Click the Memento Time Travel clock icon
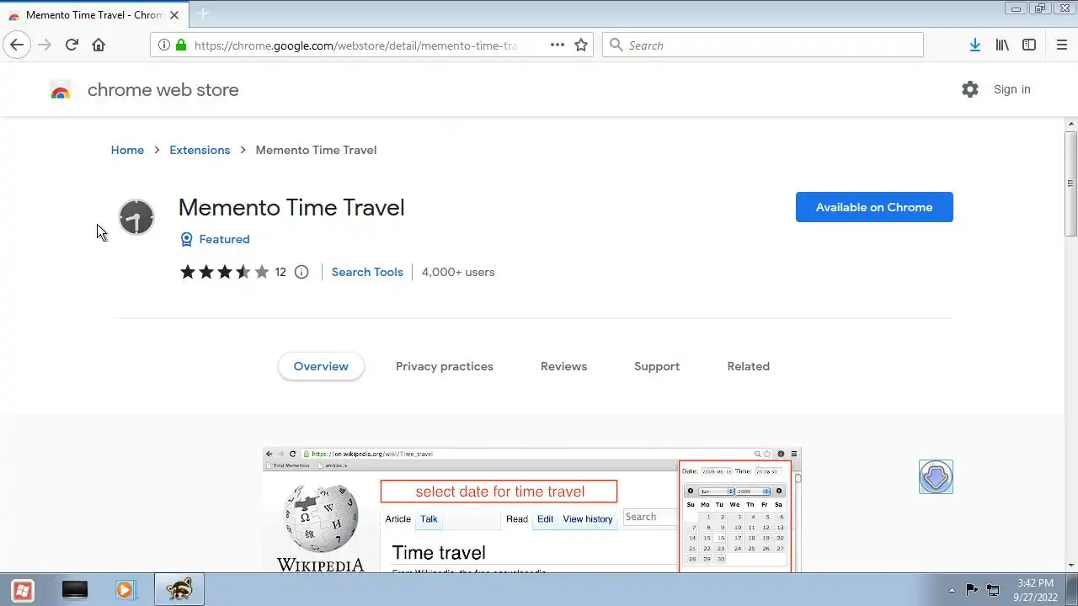Screen dimensions: 1078x606 136,217
